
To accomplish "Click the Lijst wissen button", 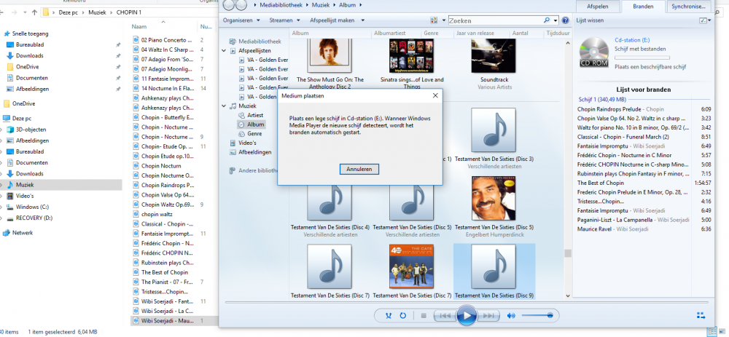I will pos(590,20).
